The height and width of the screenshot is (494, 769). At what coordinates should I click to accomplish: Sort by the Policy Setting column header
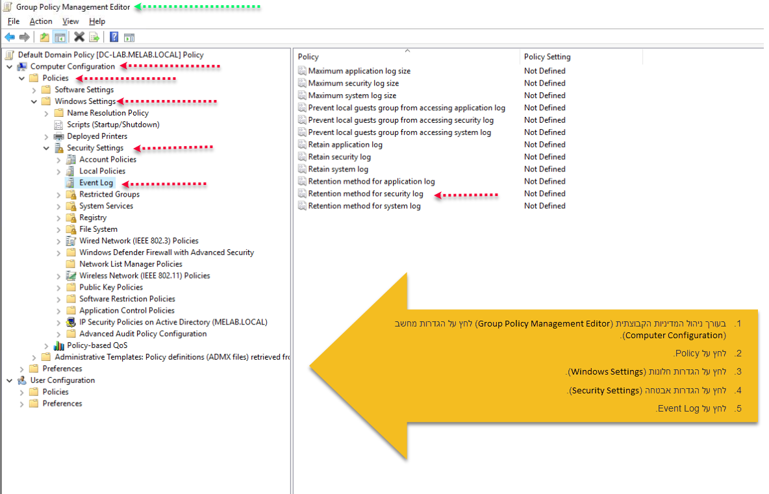[x=547, y=57]
